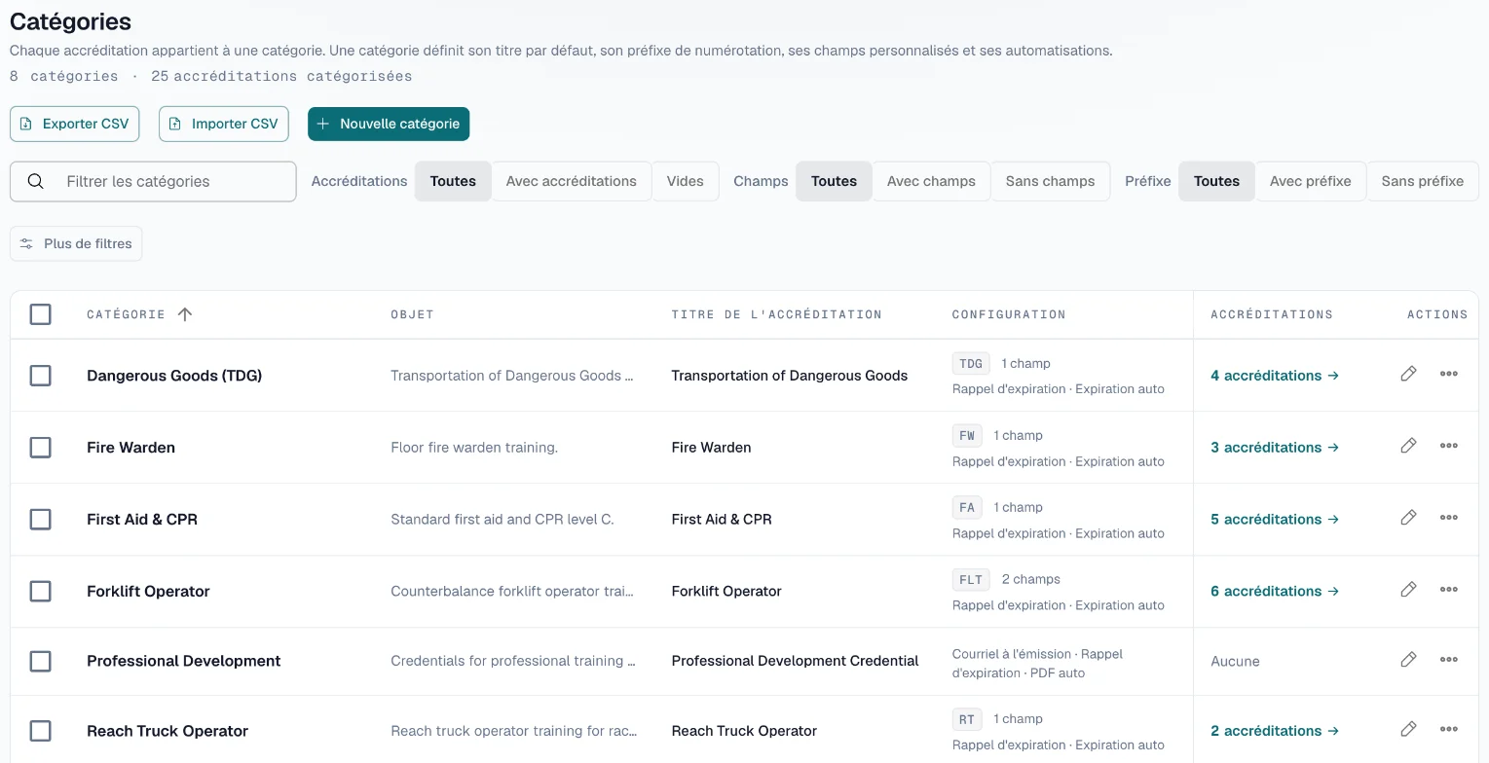Click the Forklift Operator category name

coord(148,592)
